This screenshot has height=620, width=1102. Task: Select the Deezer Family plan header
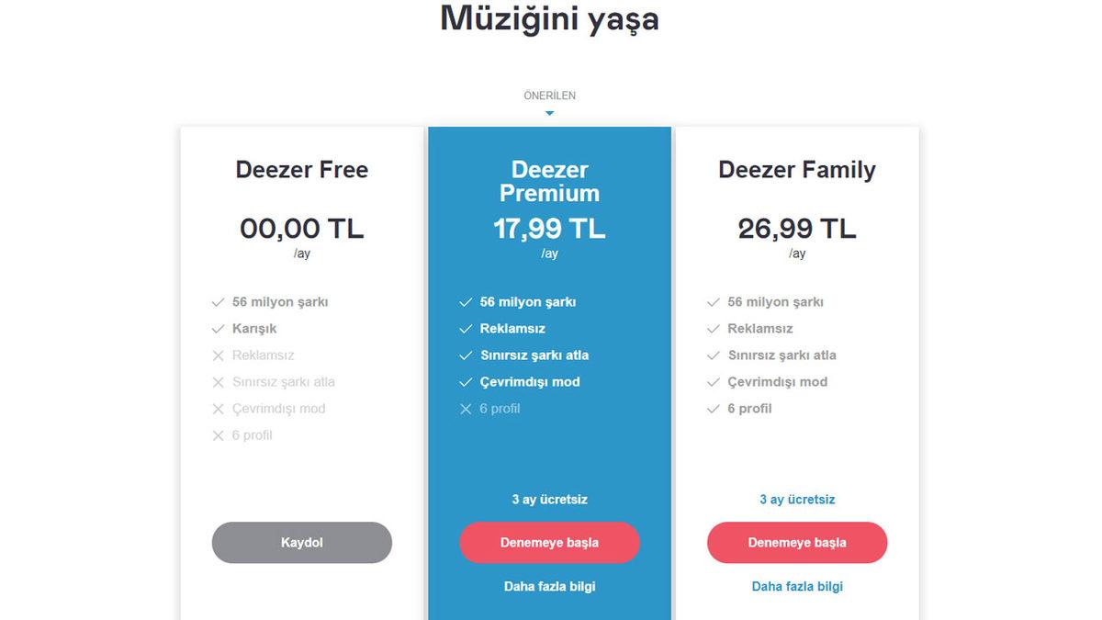[x=797, y=170]
